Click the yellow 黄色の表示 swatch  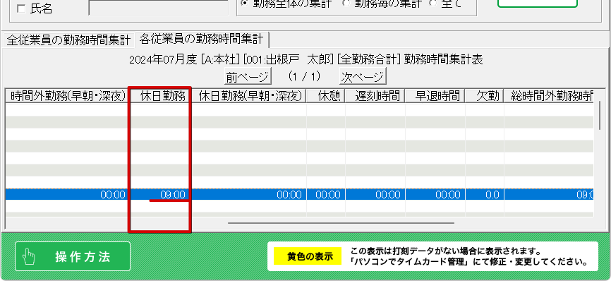pyautogui.click(x=308, y=256)
